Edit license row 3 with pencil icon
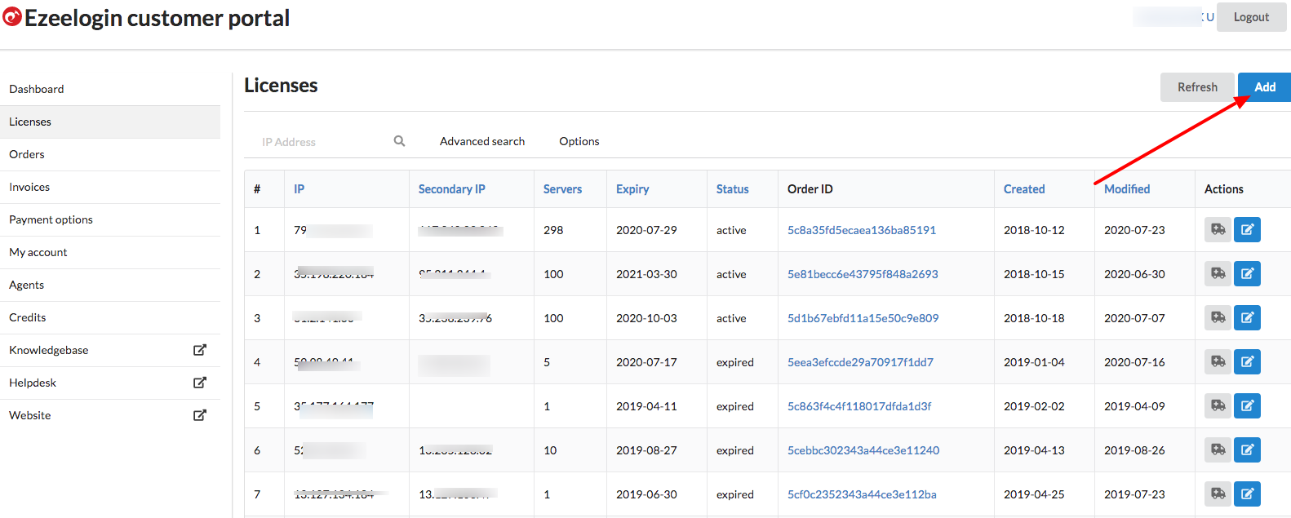The height and width of the screenshot is (518, 1291). point(1247,318)
